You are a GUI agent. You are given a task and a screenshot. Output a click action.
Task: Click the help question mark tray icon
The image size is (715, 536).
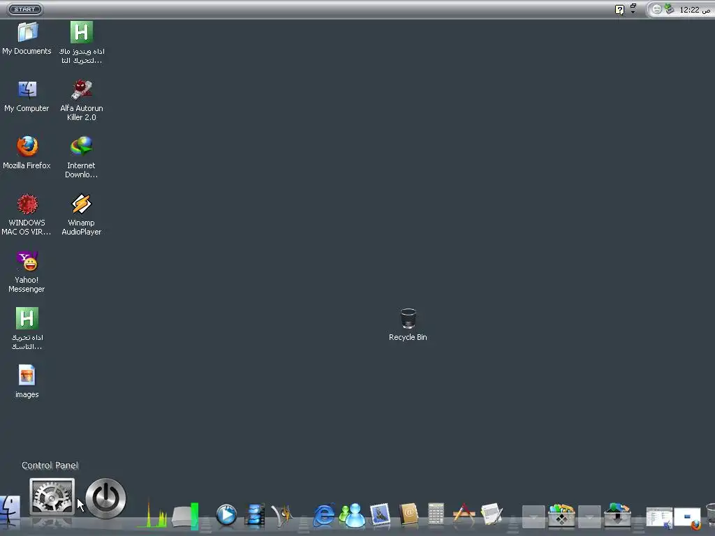pos(620,10)
